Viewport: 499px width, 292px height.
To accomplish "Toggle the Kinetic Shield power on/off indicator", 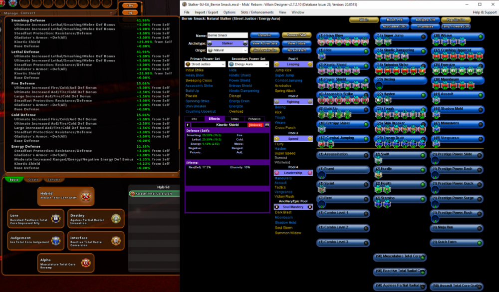I will click(366, 65).
